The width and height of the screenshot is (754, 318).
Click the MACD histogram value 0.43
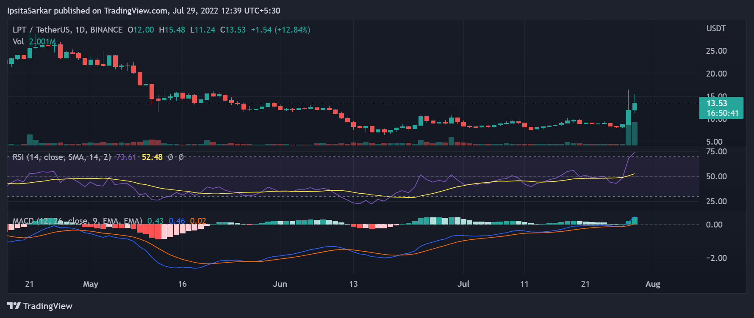click(155, 221)
